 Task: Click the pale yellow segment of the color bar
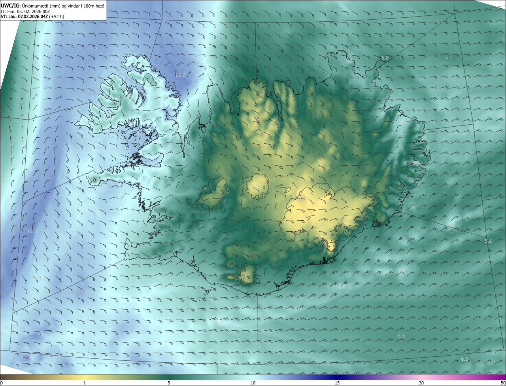pyautogui.click(x=85, y=377)
